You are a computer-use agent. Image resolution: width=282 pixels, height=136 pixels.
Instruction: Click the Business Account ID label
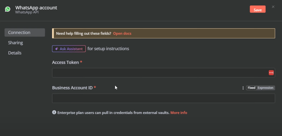72,88
